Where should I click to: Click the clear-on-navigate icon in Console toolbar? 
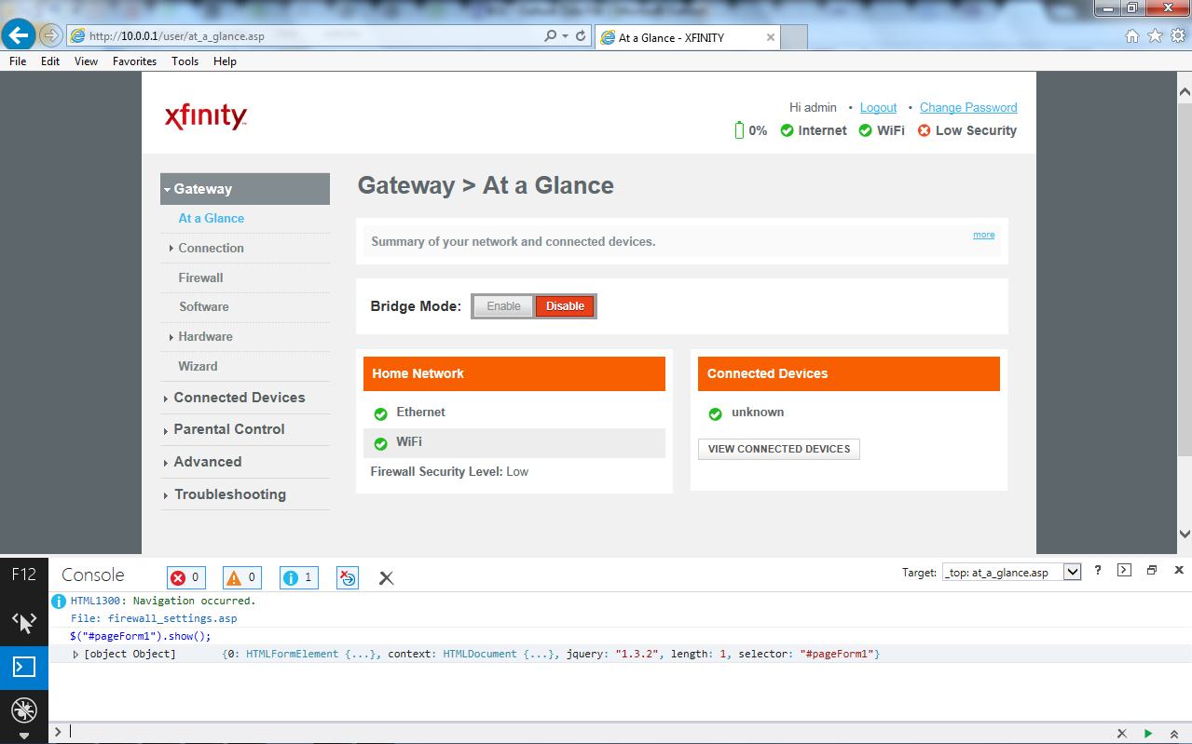pyautogui.click(x=347, y=577)
